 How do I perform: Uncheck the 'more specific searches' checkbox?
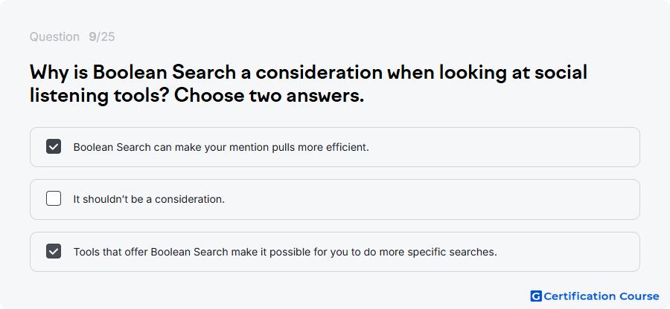point(54,252)
